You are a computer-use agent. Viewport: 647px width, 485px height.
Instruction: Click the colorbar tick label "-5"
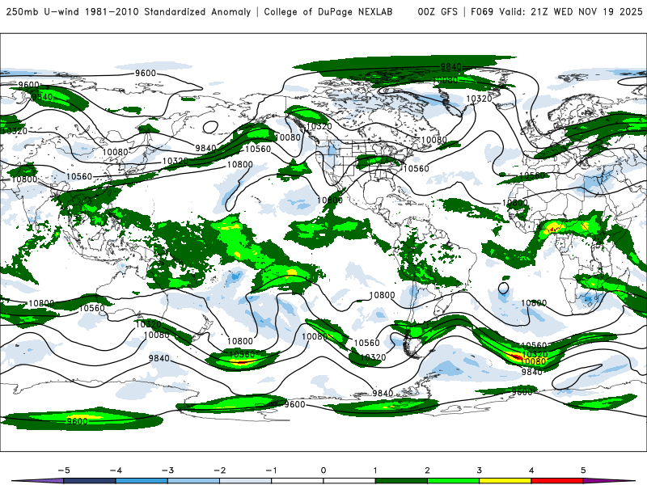point(64,470)
